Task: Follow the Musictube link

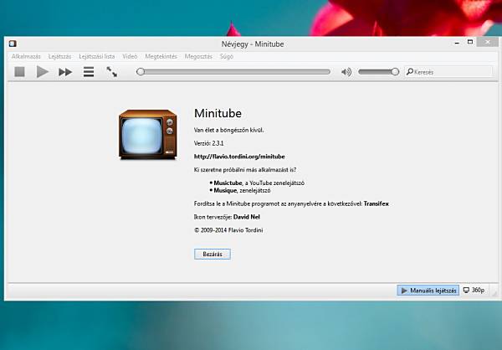Action: click(x=228, y=183)
